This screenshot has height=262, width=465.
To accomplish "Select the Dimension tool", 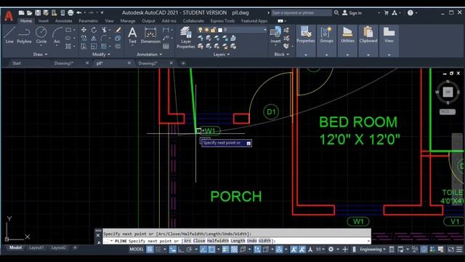I will [x=150, y=35].
